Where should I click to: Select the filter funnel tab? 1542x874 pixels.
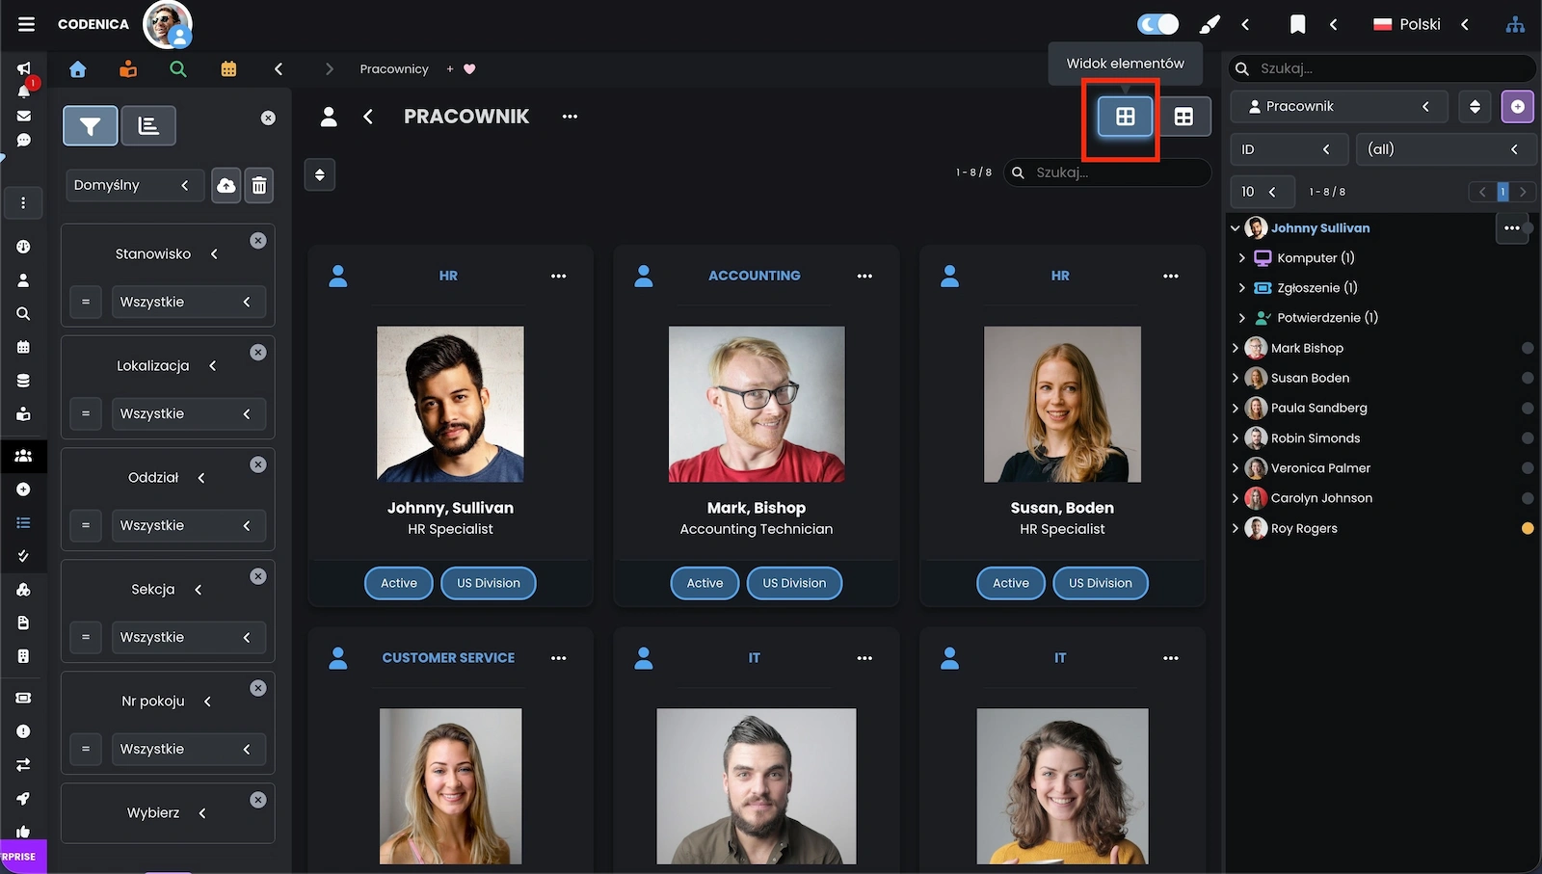coord(91,125)
